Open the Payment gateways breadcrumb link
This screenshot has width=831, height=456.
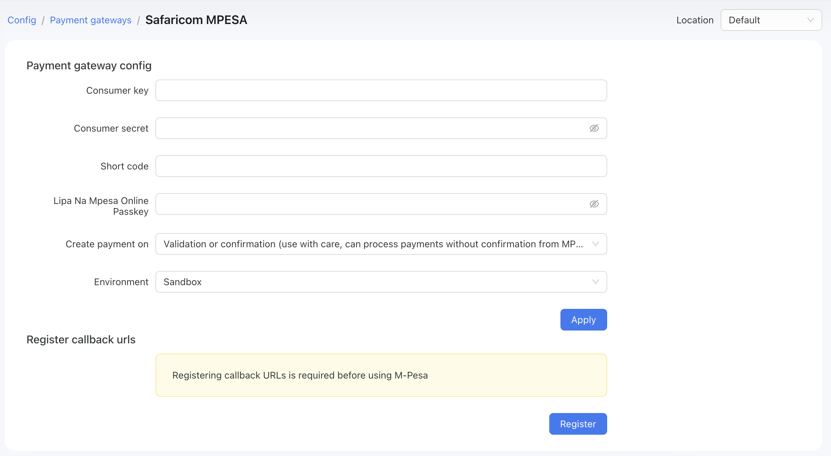point(90,20)
